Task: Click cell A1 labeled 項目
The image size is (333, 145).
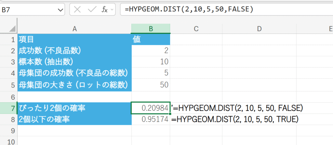Action: [x=74, y=40]
